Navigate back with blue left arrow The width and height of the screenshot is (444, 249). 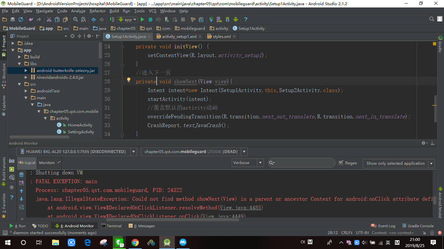point(94,19)
